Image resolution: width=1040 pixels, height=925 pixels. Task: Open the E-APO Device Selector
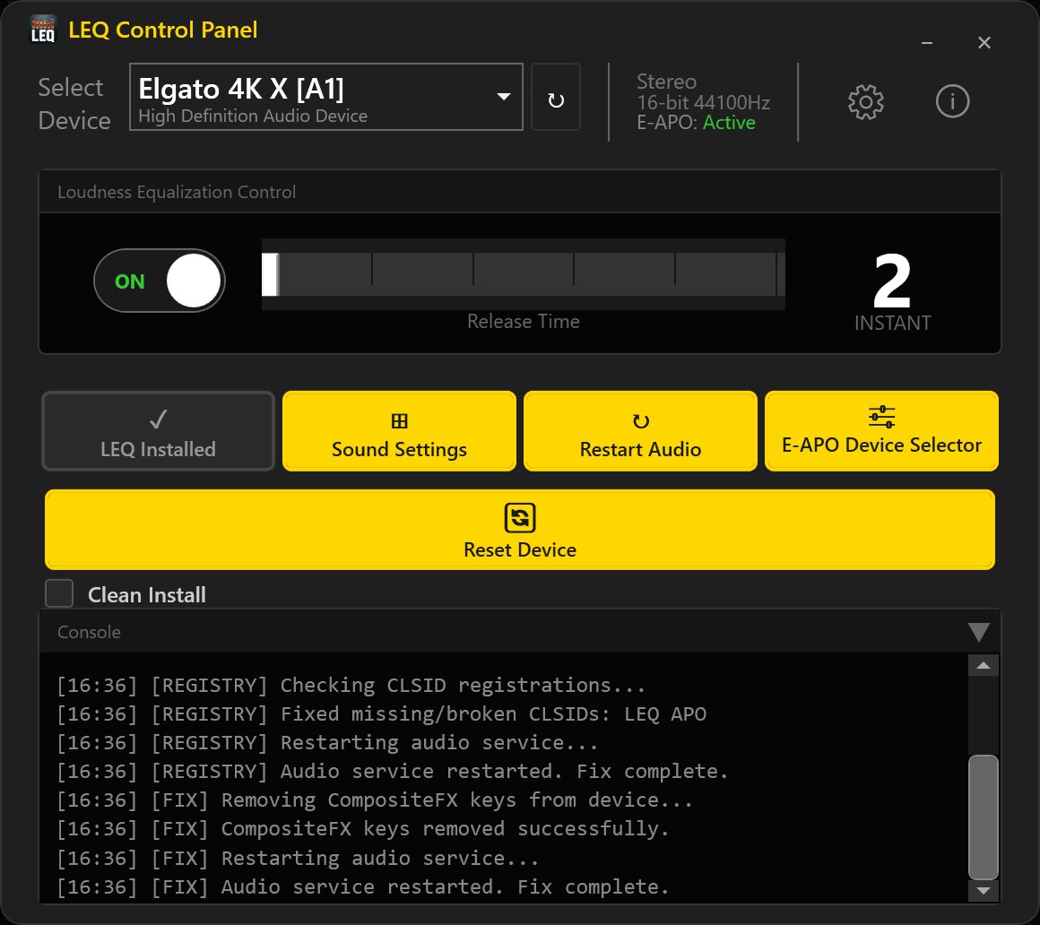(x=881, y=431)
